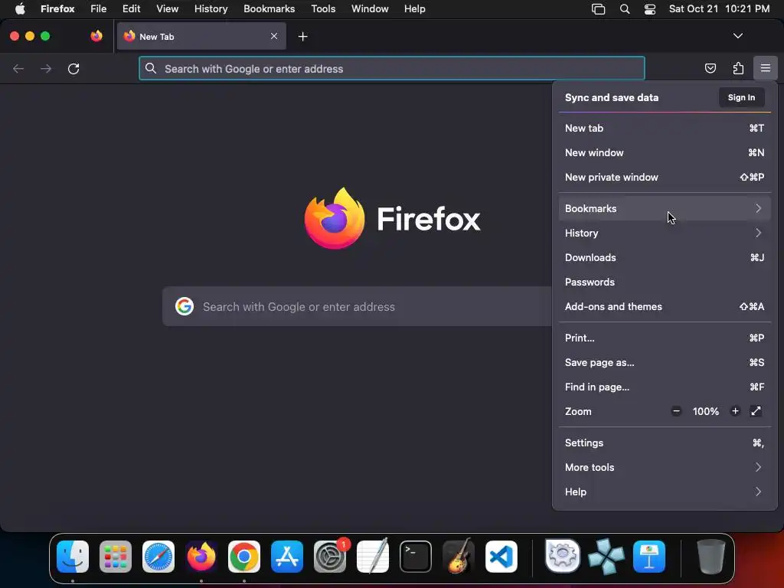784x588 pixels.
Task: Open the Trash in the Dock
Action: coord(710,557)
